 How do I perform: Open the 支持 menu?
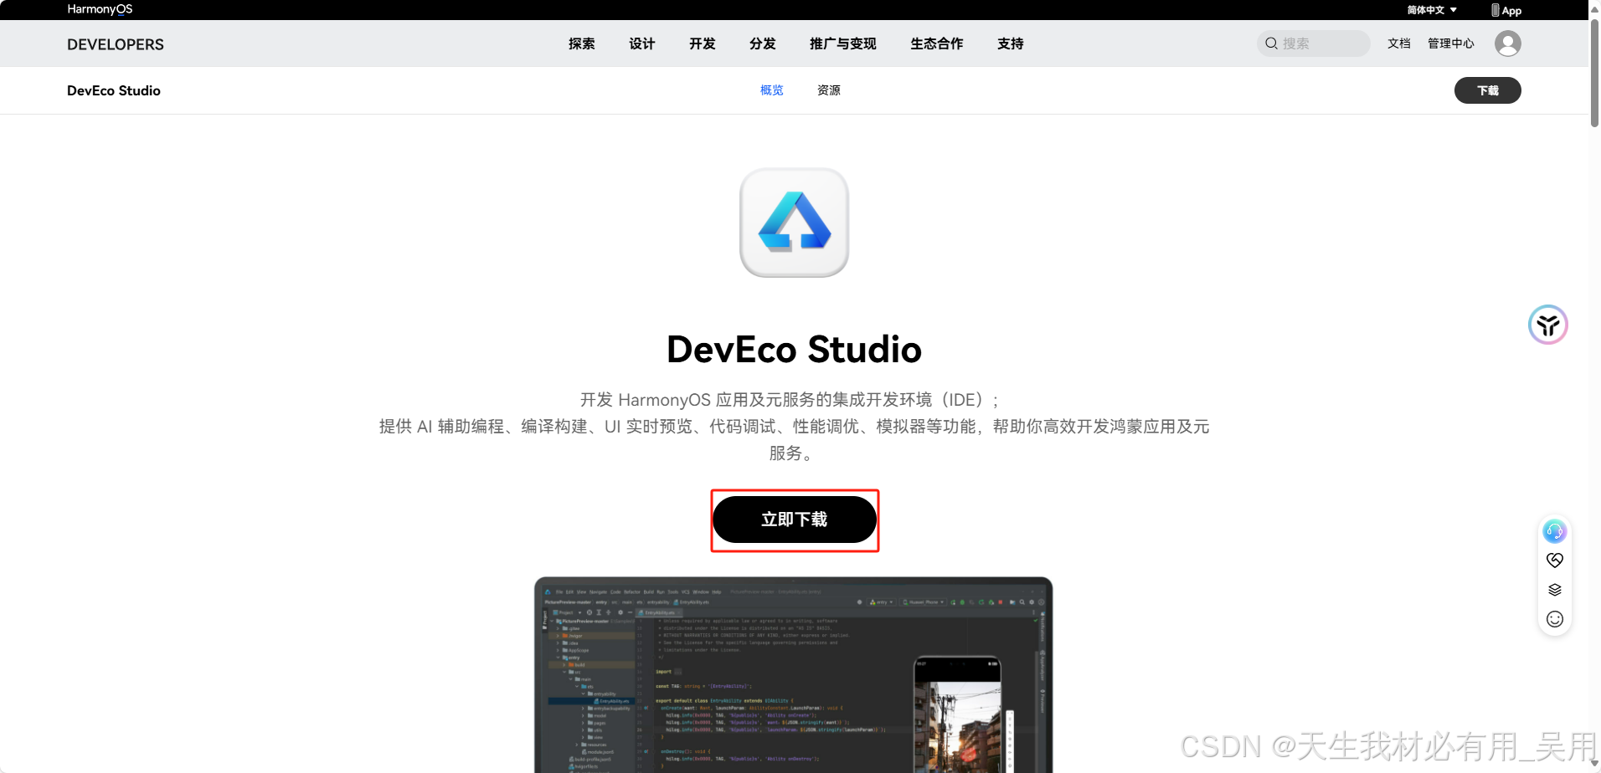tap(1011, 44)
